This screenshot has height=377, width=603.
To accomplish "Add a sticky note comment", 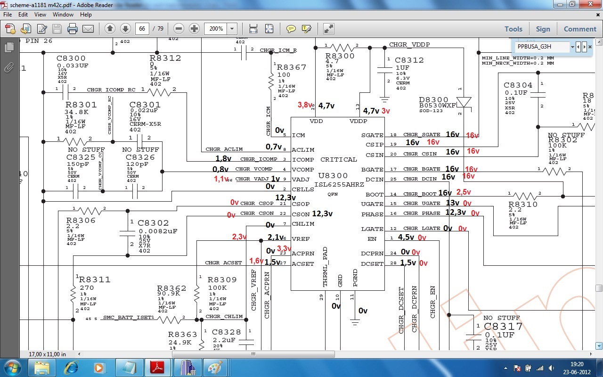I will (291, 29).
